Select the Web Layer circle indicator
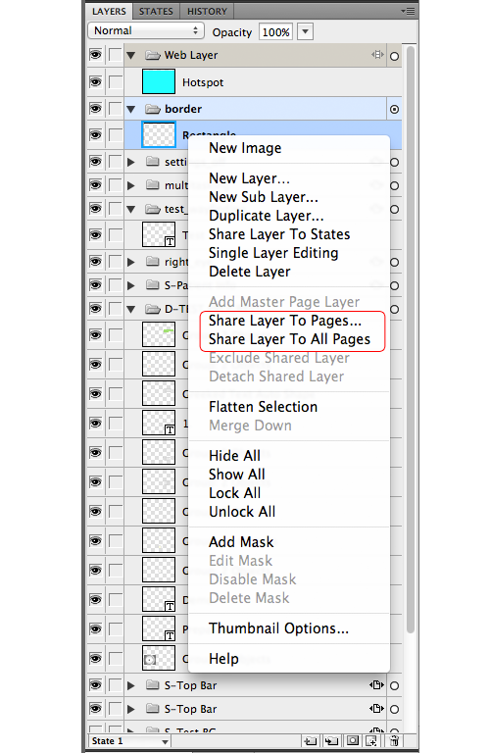 tap(395, 56)
